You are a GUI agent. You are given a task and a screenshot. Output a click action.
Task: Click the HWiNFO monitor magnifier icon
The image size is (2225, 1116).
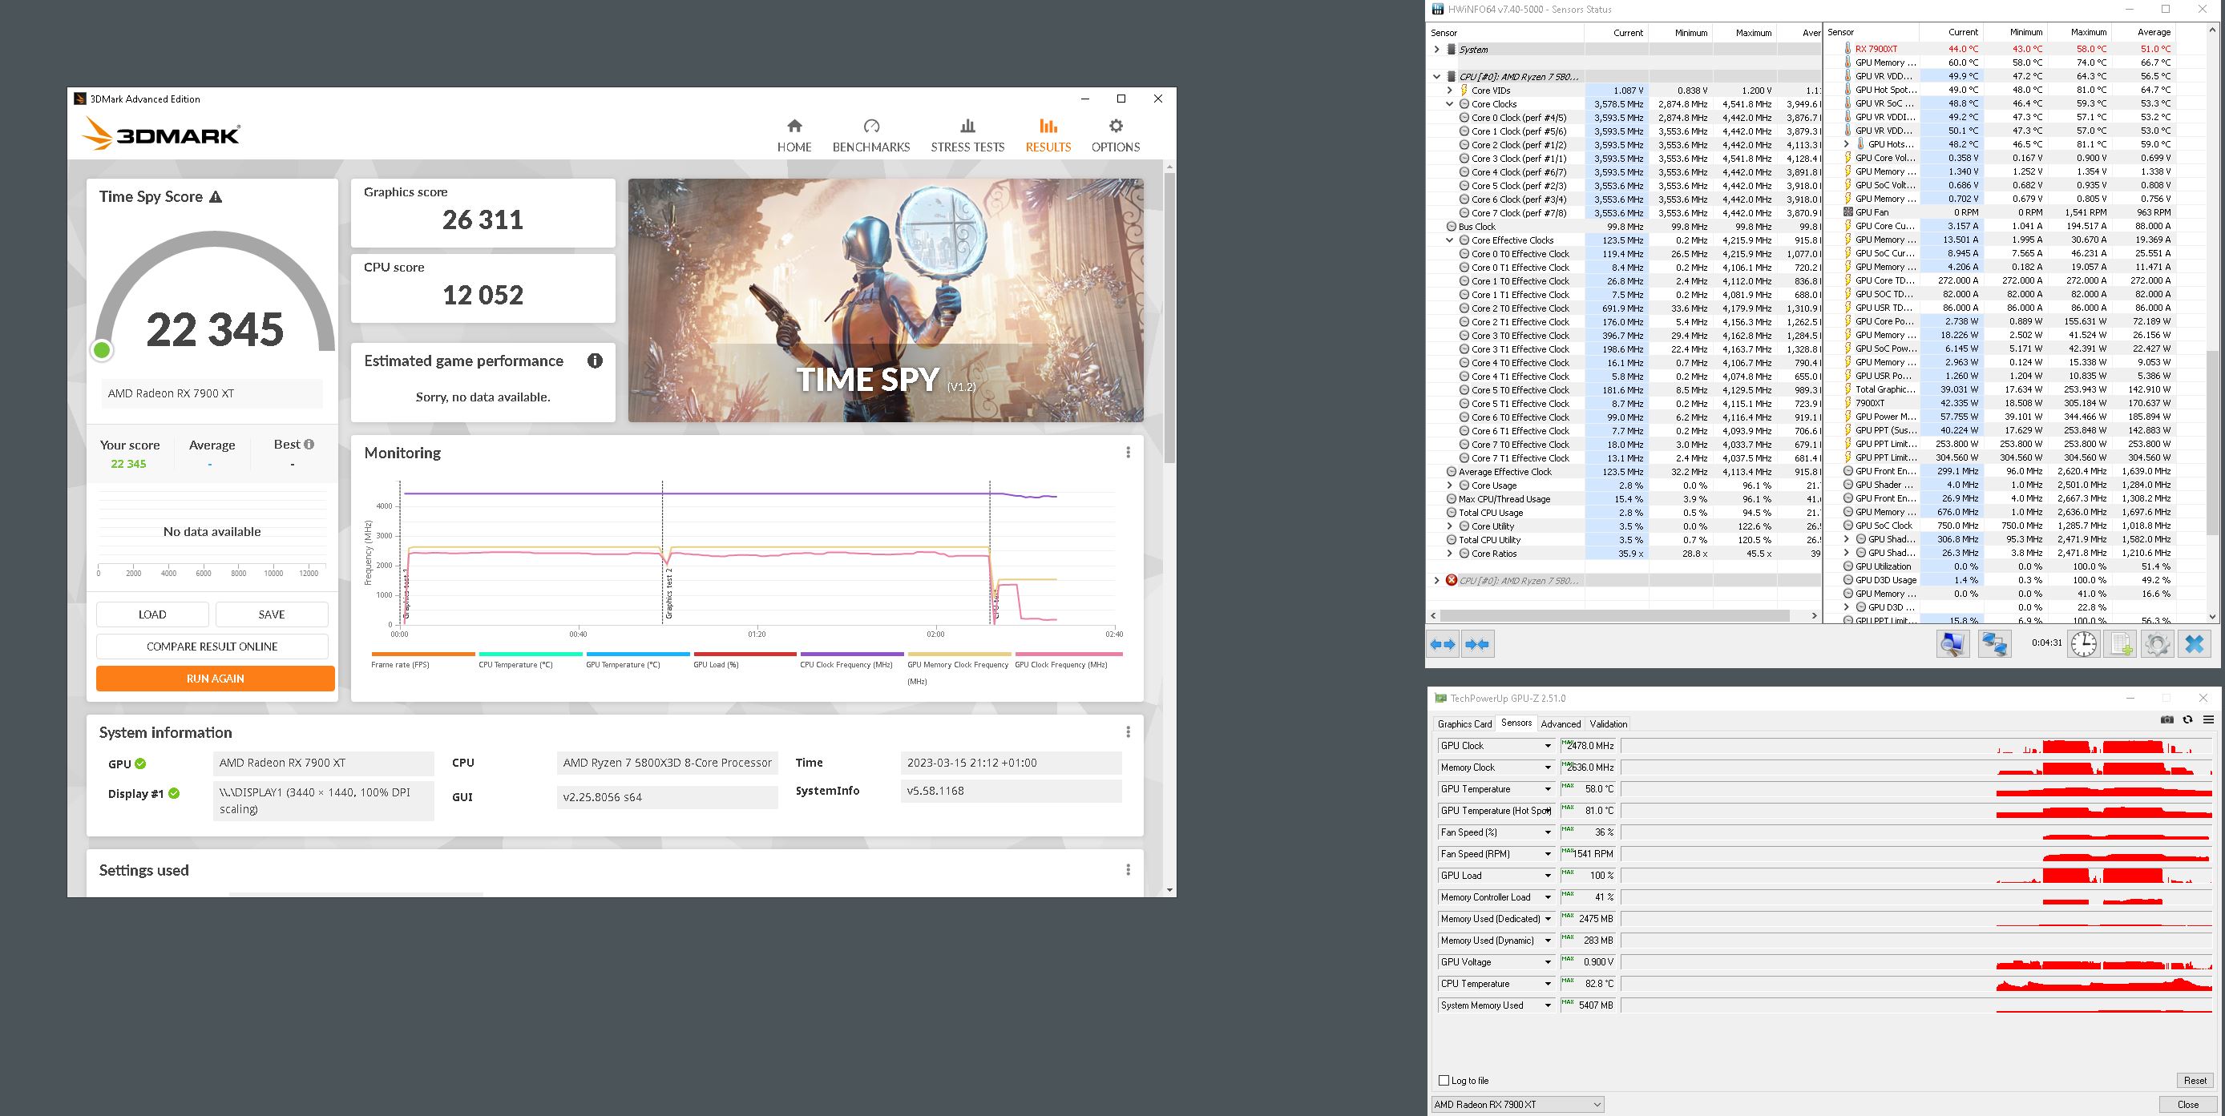(1953, 644)
